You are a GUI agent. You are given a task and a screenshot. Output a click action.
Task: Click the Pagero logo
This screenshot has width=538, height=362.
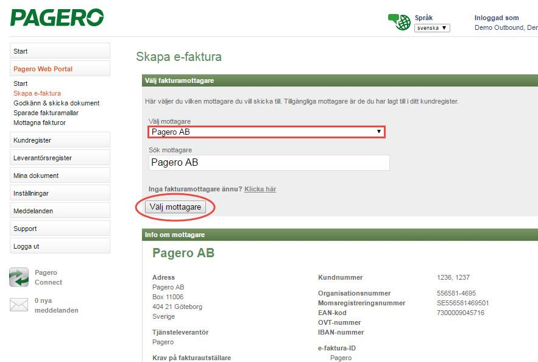(57, 18)
